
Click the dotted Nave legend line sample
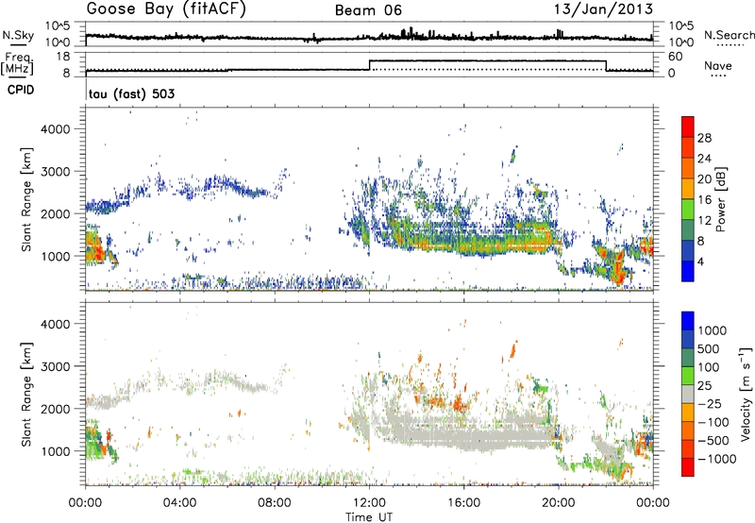(x=718, y=76)
